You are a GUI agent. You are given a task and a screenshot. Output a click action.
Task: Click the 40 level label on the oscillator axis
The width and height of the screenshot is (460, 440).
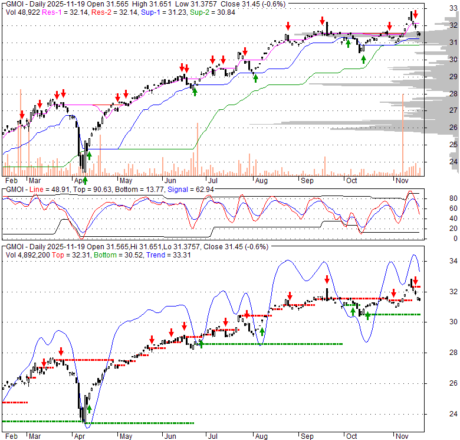point(454,219)
